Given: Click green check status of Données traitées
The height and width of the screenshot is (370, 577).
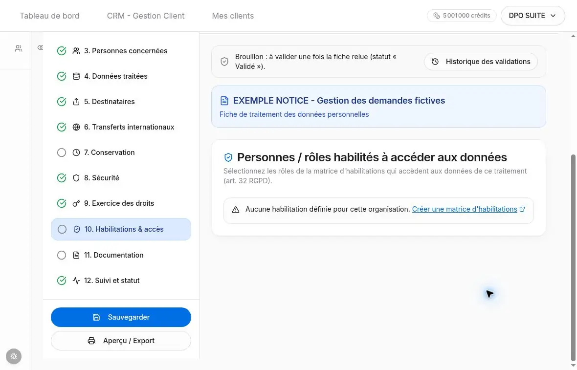Looking at the screenshot, I should 62,76.
